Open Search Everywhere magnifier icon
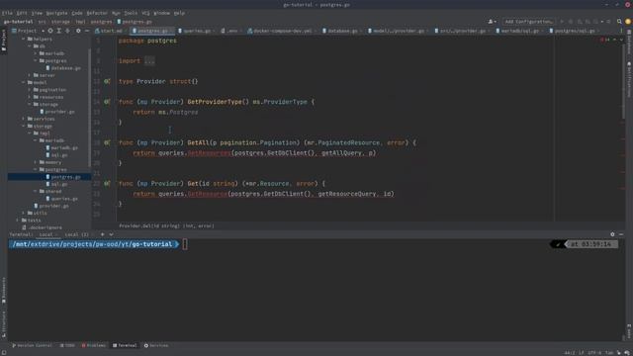The image size is (633, 356). [x=619, y=22]
